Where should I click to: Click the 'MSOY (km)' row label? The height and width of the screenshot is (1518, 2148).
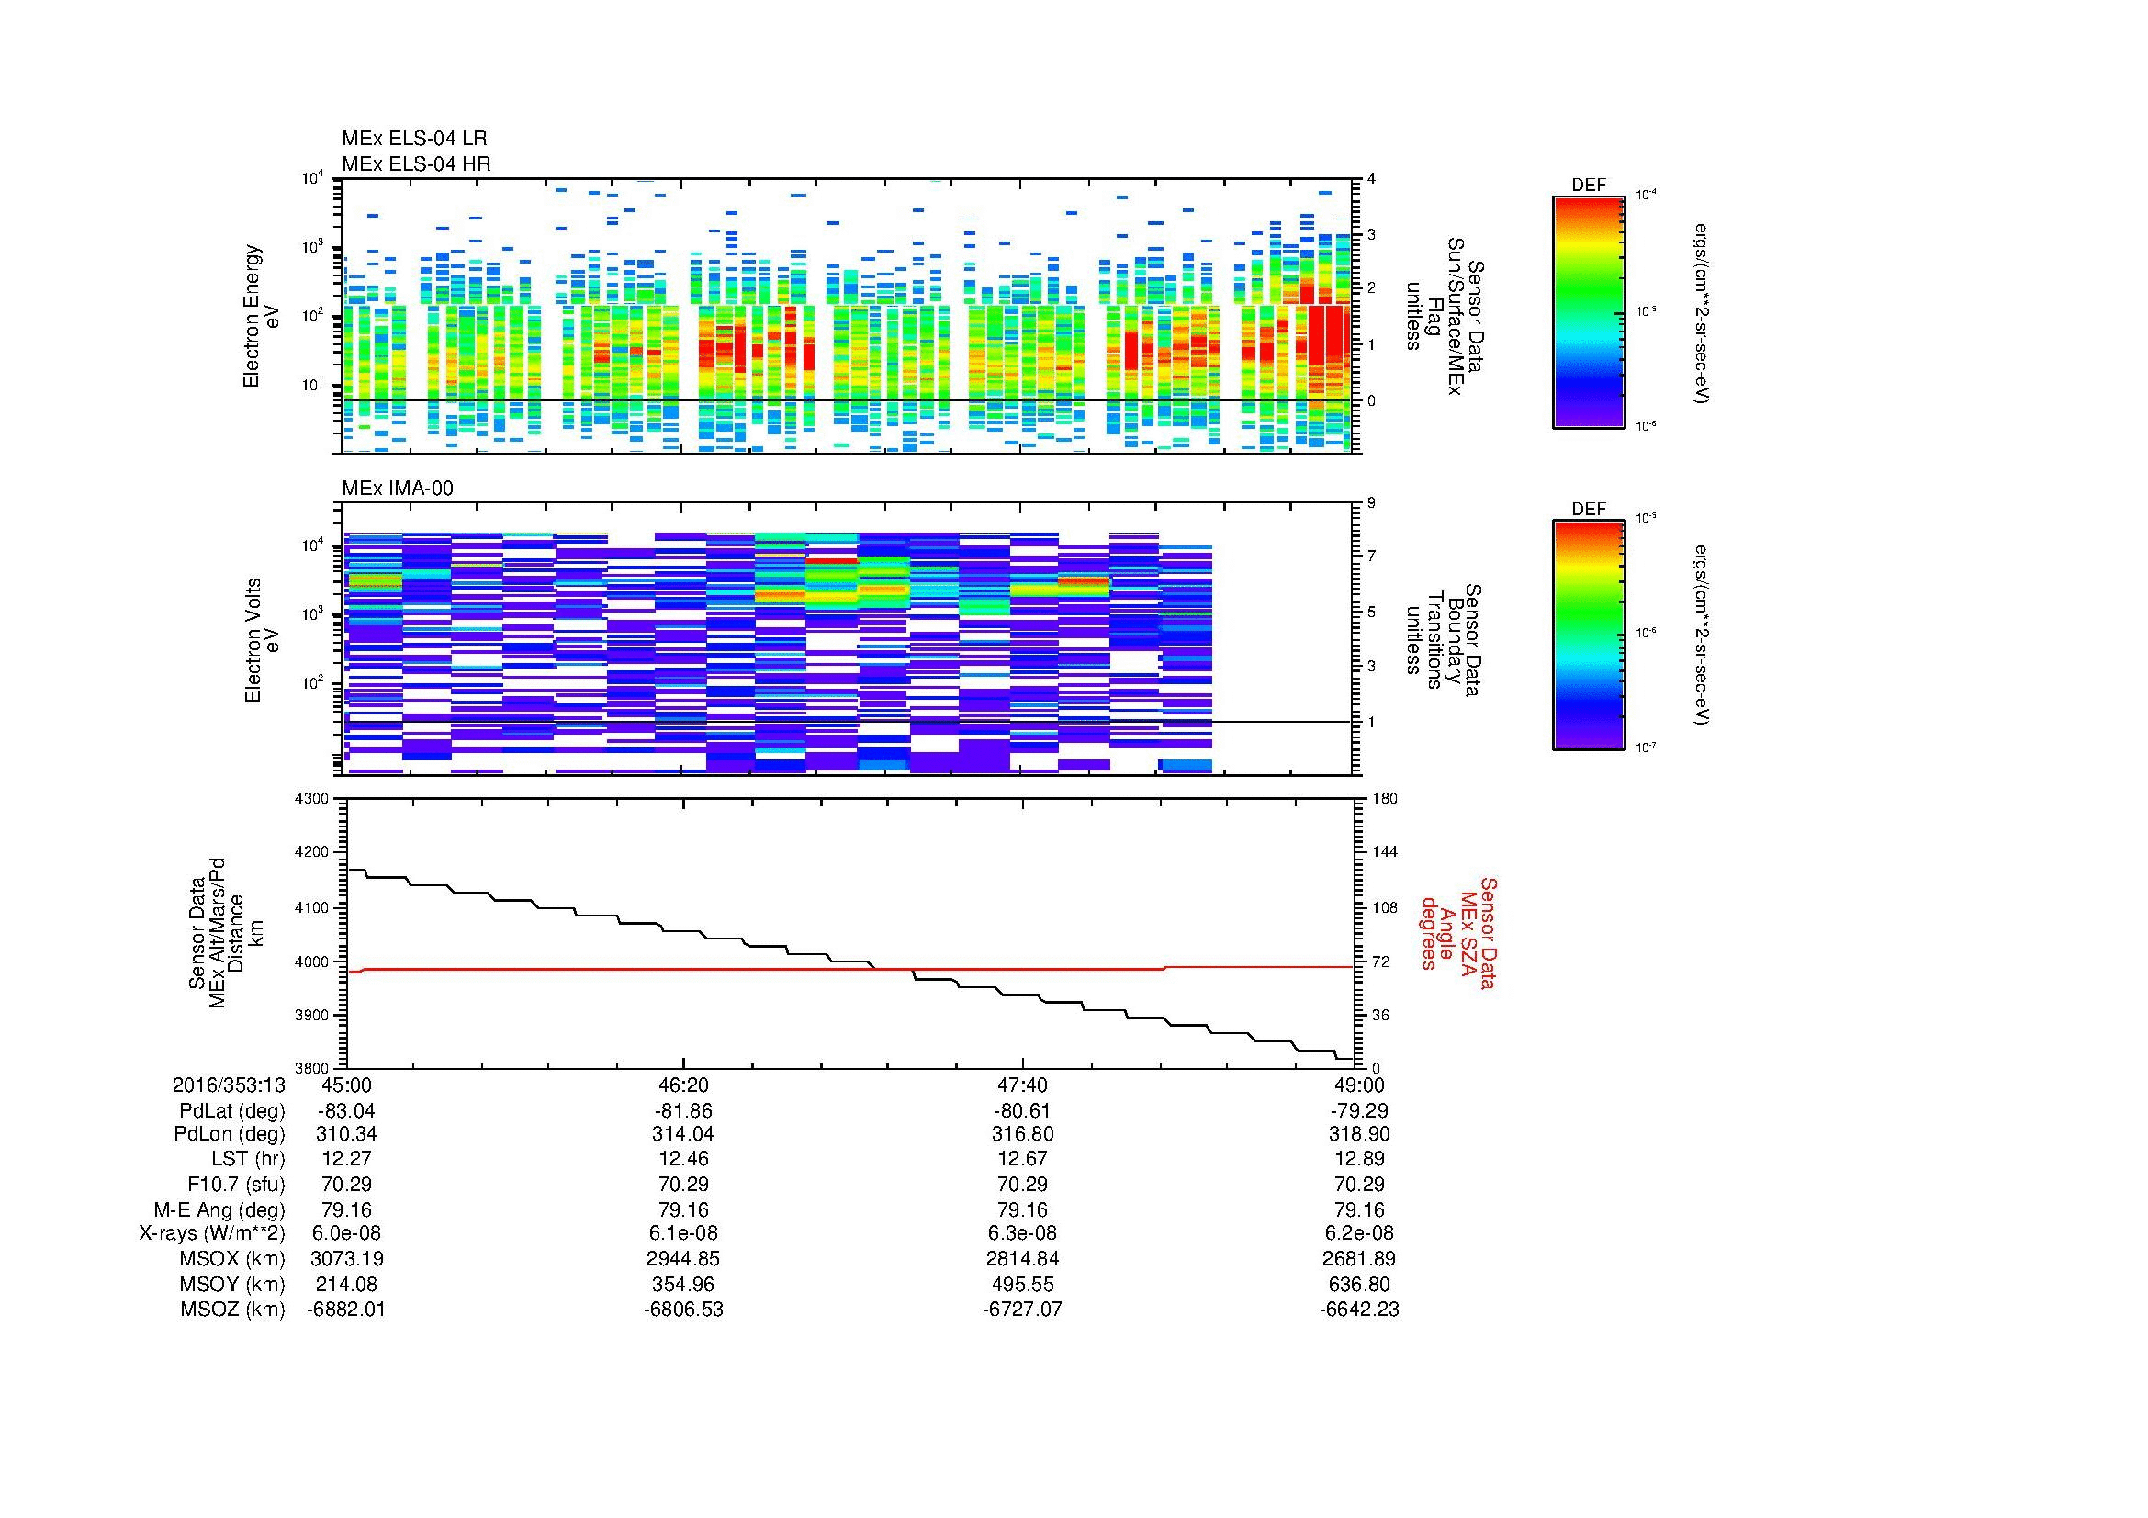coord(232,1284)
